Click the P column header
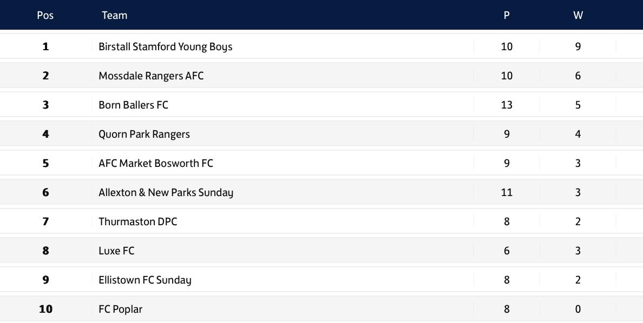Viewport: 643px width, 323px height. [x=507, y=15]
